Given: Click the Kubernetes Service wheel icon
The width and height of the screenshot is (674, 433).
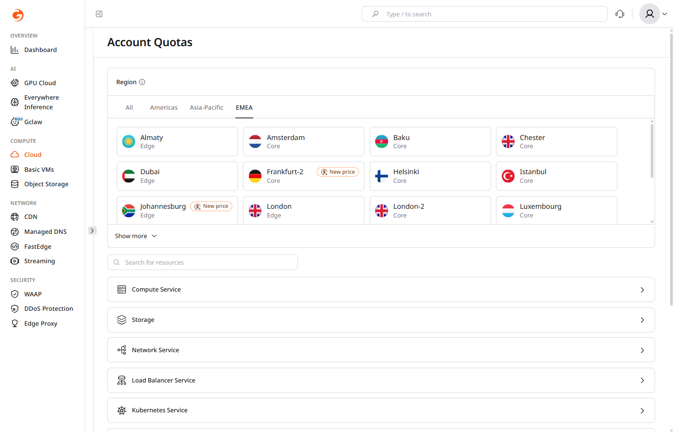Looking at the screenshot, I should (x=122, y=410).
